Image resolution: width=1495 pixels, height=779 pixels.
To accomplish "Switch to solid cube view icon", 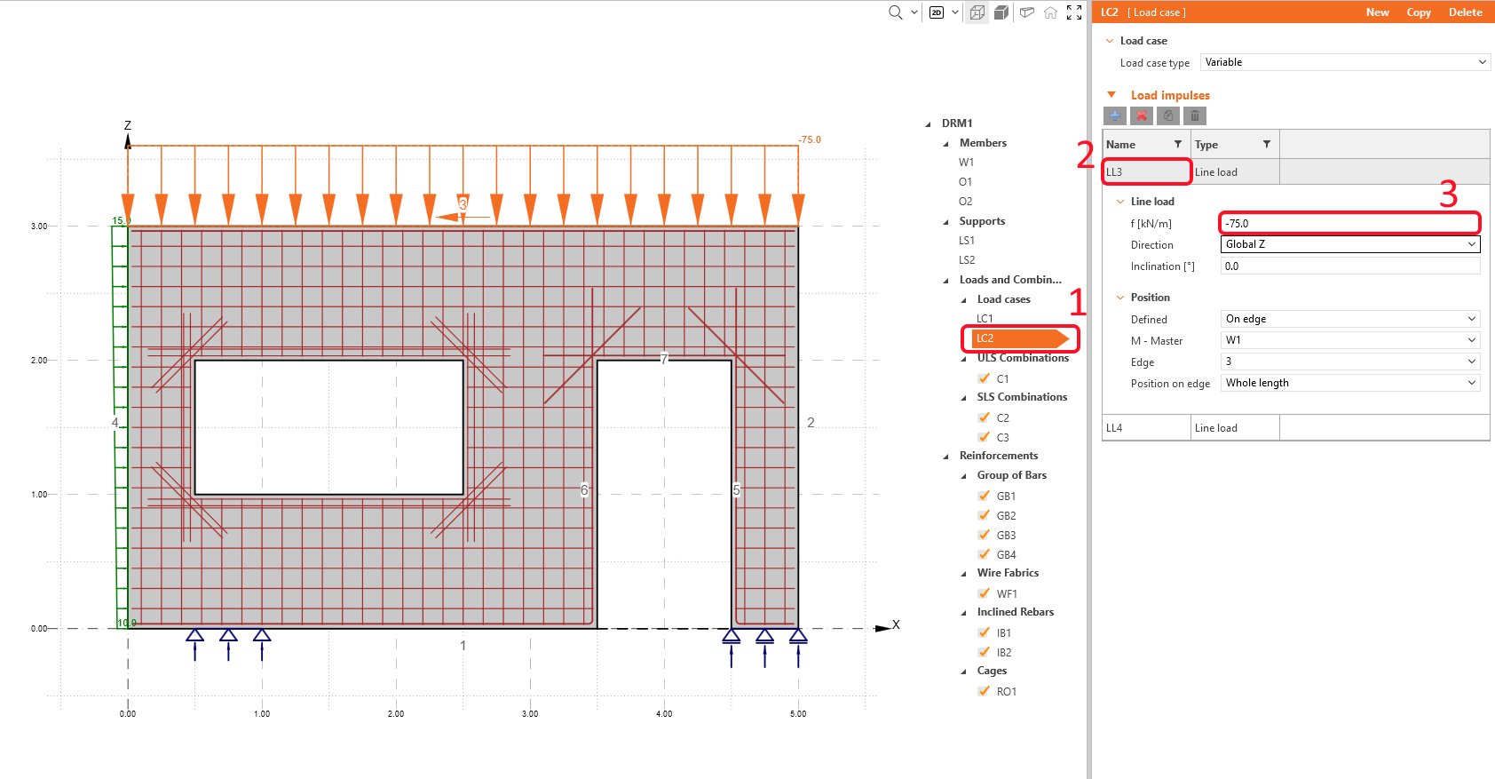I will [1001, 12].
